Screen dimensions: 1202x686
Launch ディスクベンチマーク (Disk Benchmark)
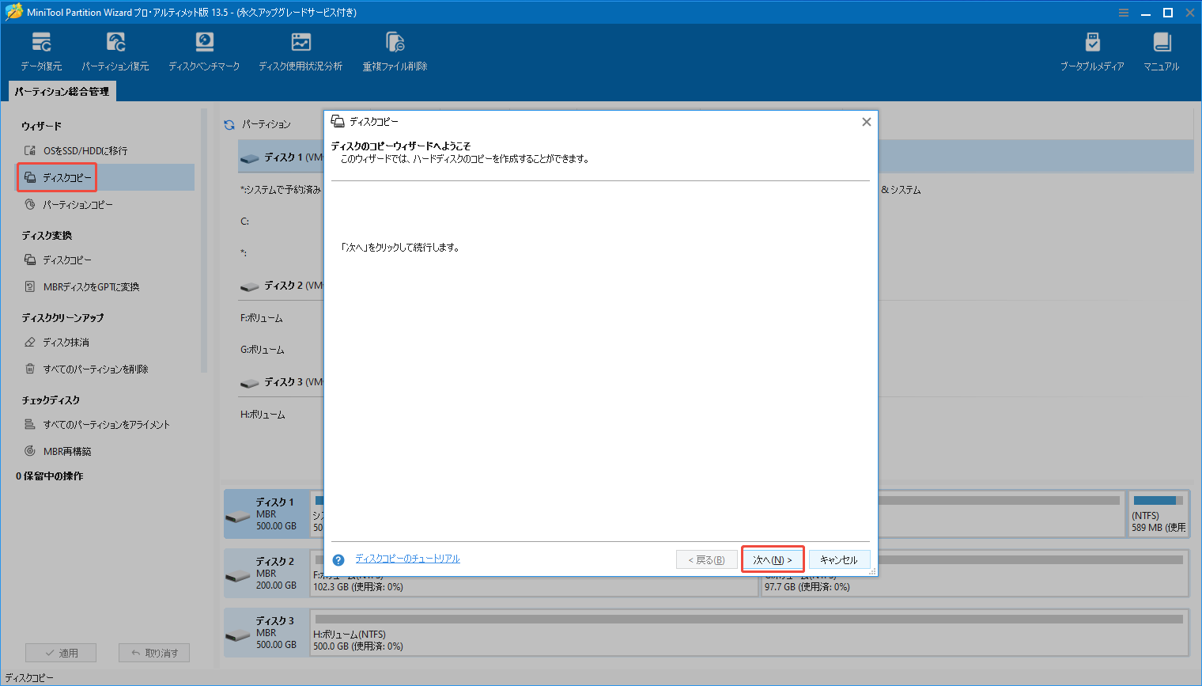204,49
